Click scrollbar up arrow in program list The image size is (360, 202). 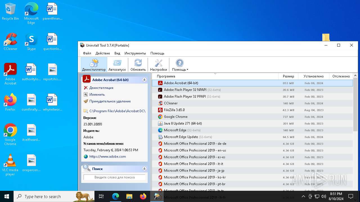click(355, 76)
